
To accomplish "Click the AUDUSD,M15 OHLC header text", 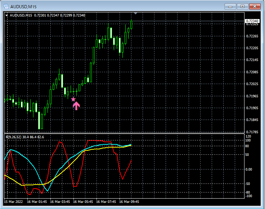I will click(x=48, y=15).
